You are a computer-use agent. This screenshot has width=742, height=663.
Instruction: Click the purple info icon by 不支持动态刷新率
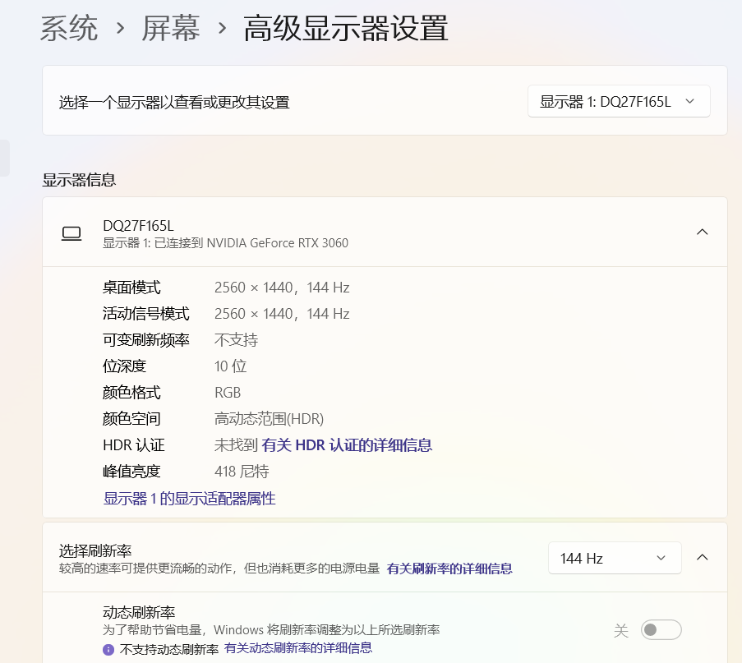coord(108,649)
